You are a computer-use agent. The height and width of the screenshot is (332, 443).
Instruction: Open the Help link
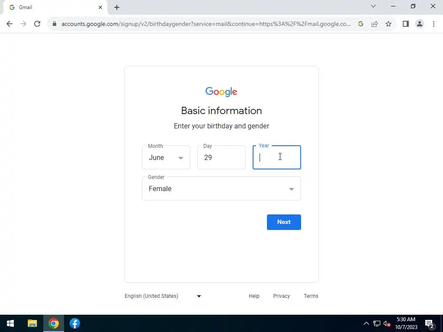[254, 296]
